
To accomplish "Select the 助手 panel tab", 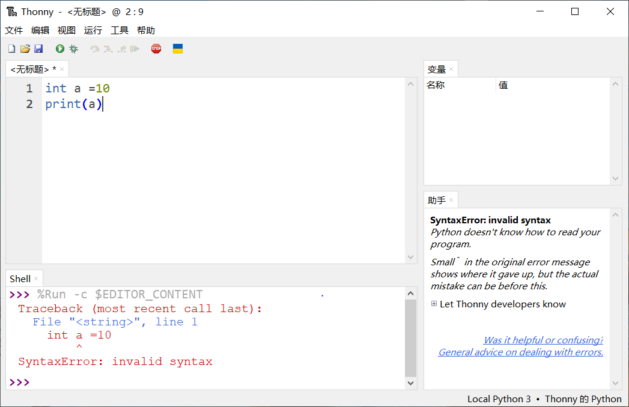I will tap(438, 199).
